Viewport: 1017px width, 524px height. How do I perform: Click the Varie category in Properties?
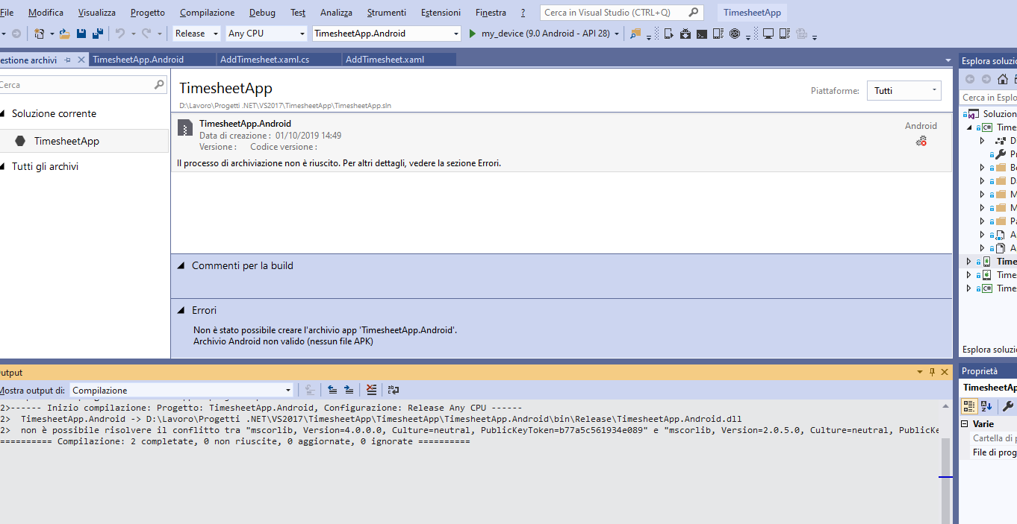pos(983,423)
